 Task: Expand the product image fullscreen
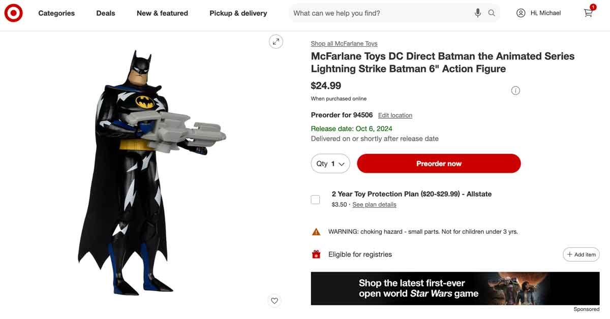tap(276, 42)
